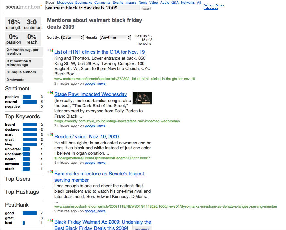This screenshot has height=230, width=286.
Task: Switch to the Networks tab
Action: click(x=188, y=3)
